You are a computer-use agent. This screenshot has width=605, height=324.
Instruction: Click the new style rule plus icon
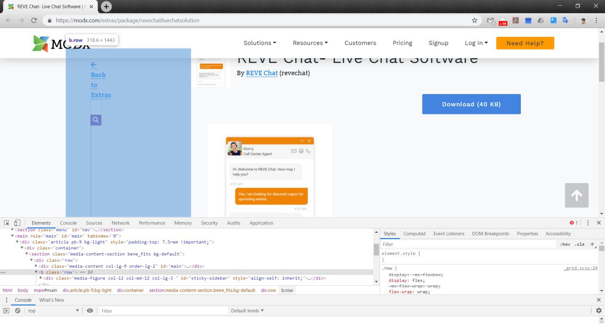pos(592,244)
